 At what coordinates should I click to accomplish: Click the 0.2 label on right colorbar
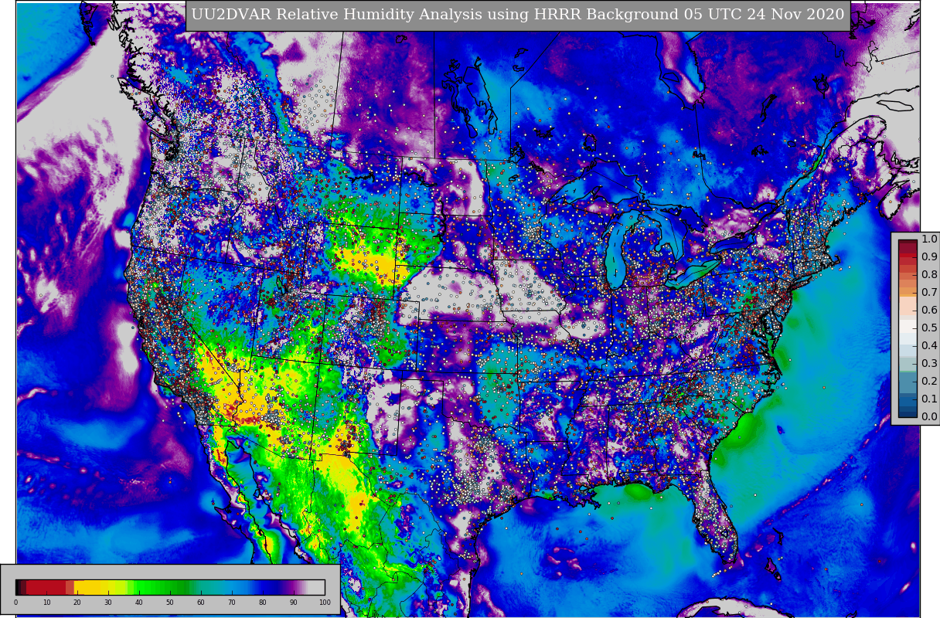click(929, 382)
